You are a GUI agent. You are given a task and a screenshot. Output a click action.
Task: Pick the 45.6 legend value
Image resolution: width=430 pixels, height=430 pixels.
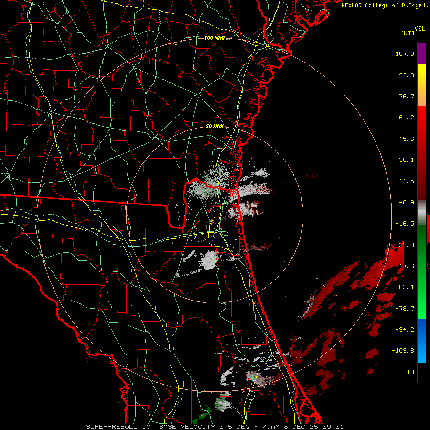point(407,139)
